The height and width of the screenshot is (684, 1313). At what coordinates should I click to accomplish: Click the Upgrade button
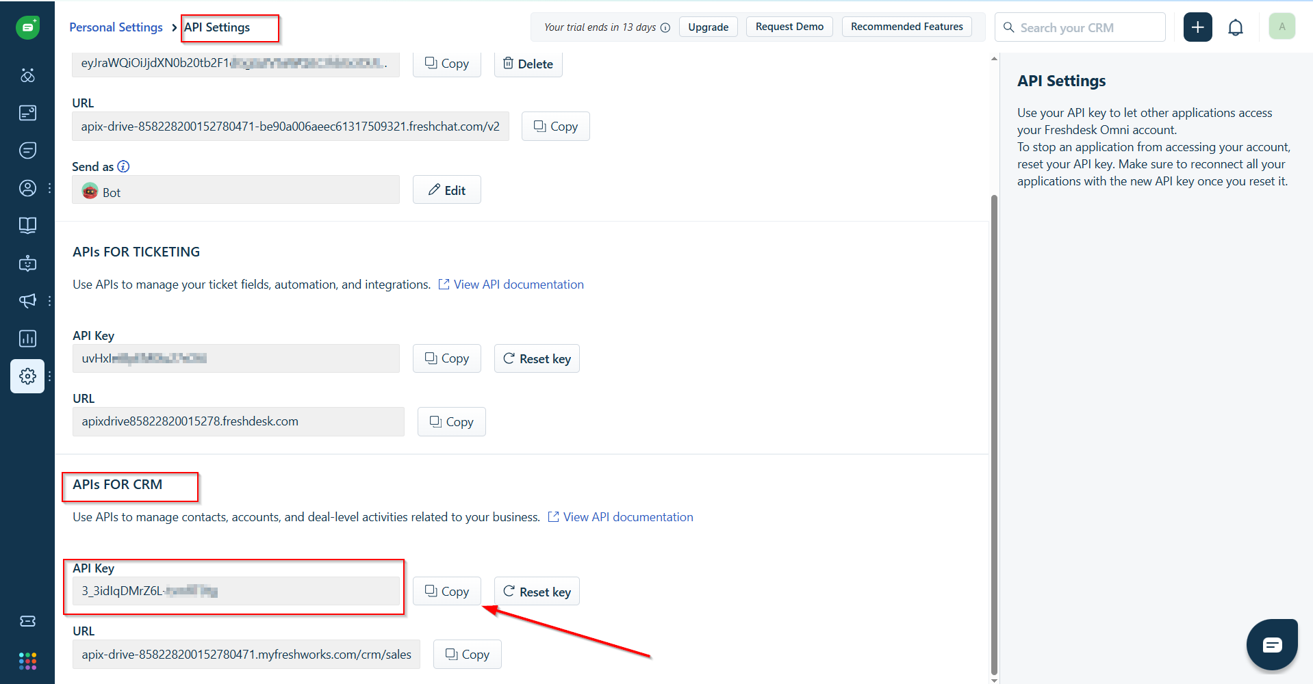(708, 27)
